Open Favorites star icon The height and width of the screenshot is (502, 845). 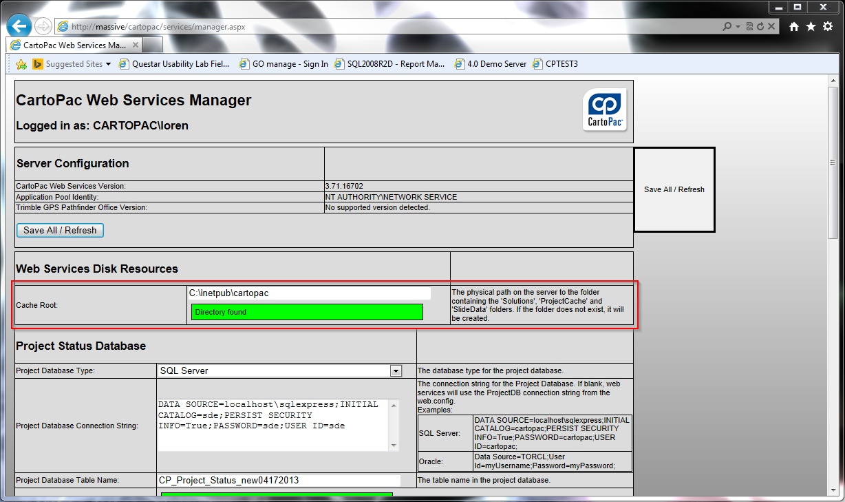(811, 26)
